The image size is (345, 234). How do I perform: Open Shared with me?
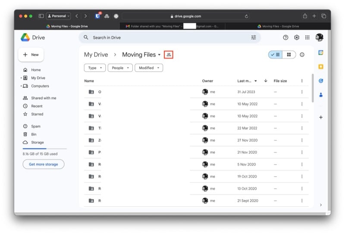(44, 98)
